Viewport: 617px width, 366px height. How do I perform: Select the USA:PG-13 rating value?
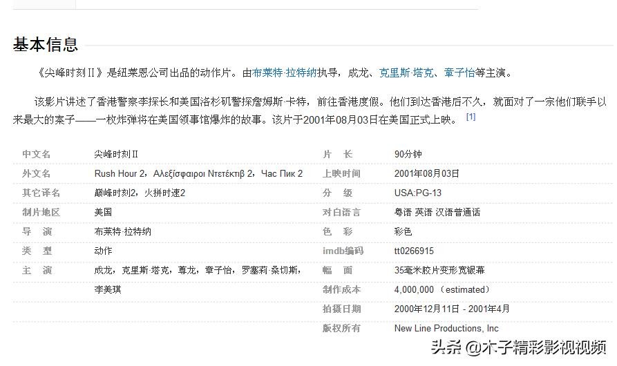click(x=417, y=193)
